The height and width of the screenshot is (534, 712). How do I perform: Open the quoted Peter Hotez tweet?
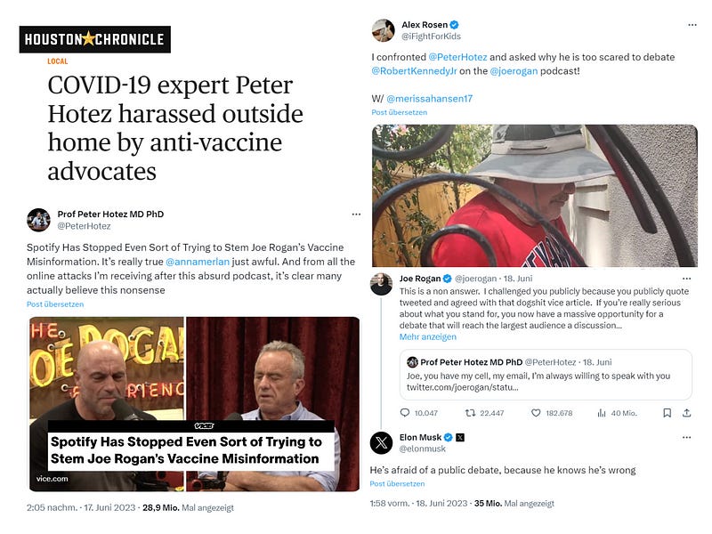(546, 375)
